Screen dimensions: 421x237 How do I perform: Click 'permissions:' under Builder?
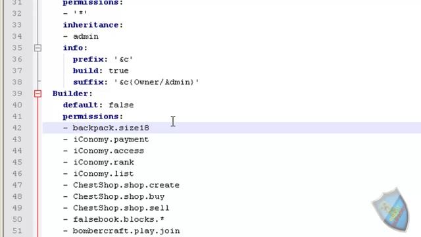coord(93,117)
